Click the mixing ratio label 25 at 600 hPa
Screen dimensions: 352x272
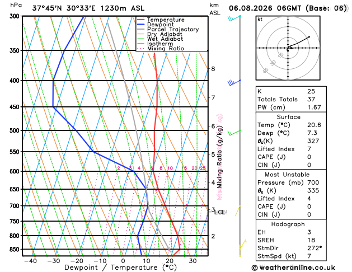[x=203, y=168]
